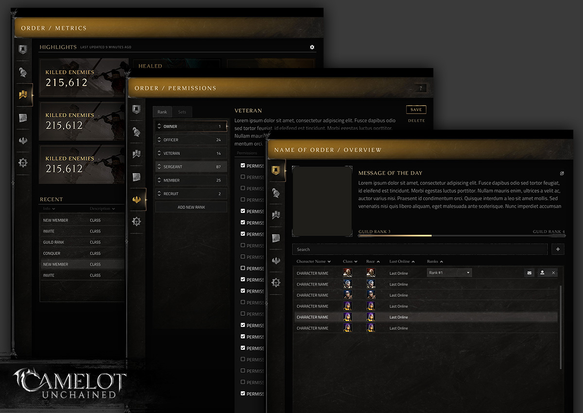Open Highlights settings gear in Metrics window
The image size is (583, 413).
[x=312, y=47]
